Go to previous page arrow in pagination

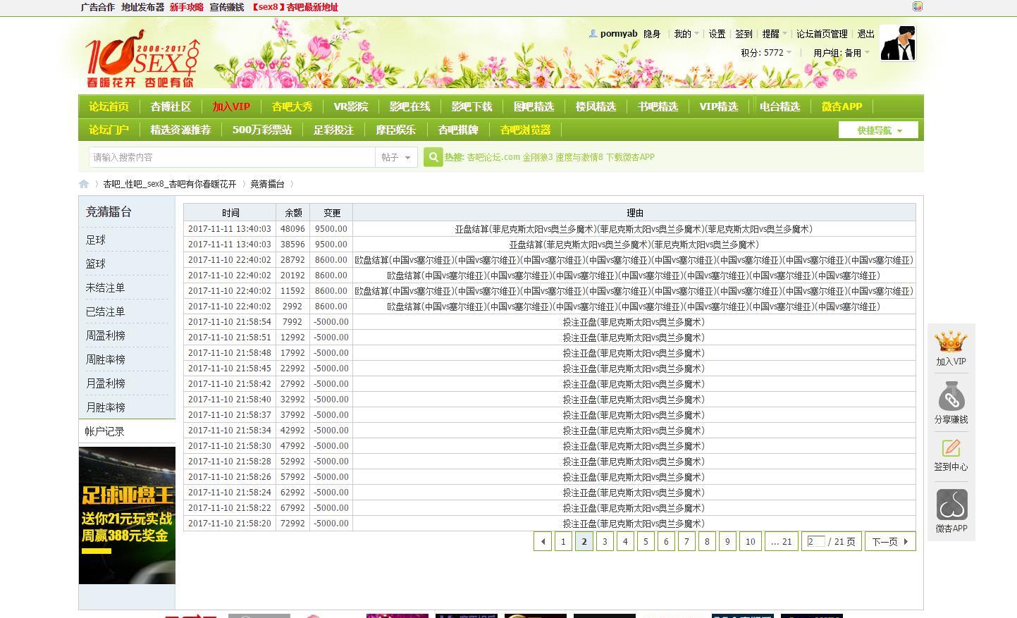tap(543, 541)
